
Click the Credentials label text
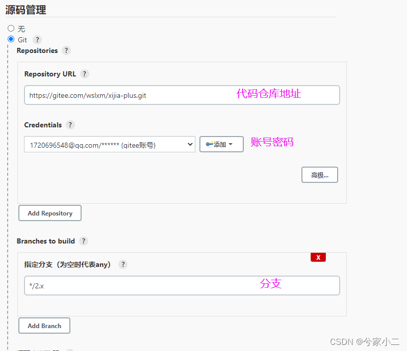[x=43, y=125]
